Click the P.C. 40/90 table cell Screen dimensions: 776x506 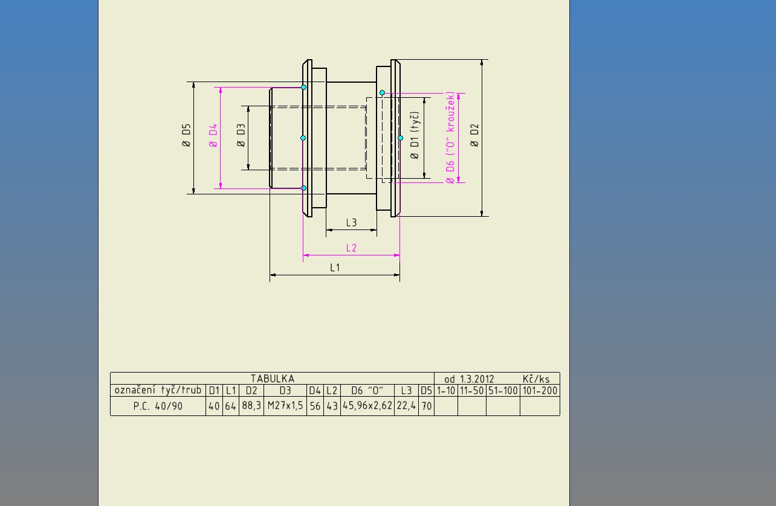(158, 406)
